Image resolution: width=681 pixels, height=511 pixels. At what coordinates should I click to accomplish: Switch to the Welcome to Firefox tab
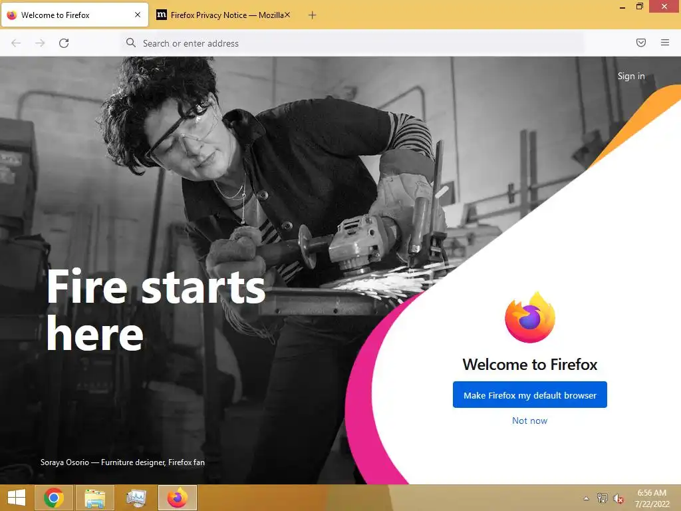pos(74,15)
